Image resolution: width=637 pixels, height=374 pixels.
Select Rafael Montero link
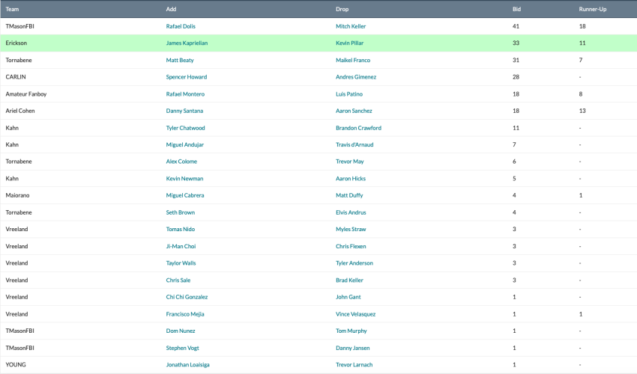coord(185,94)
